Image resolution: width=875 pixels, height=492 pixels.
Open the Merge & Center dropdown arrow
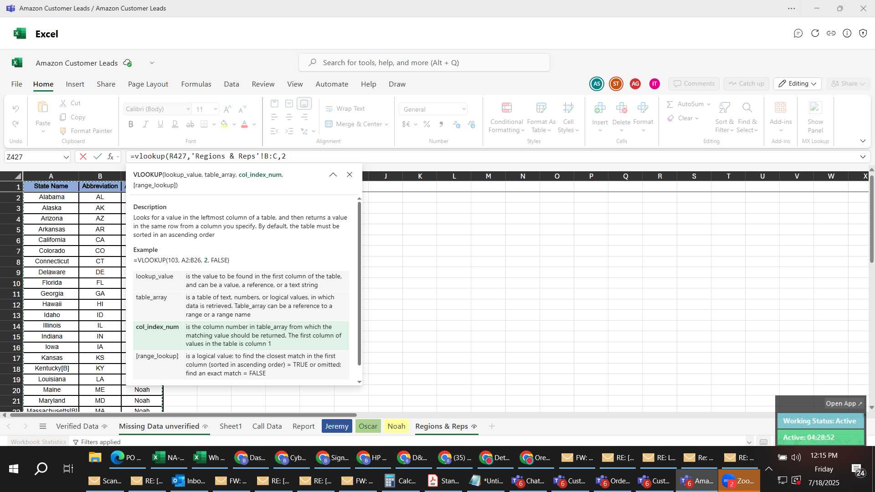(386, 124)
